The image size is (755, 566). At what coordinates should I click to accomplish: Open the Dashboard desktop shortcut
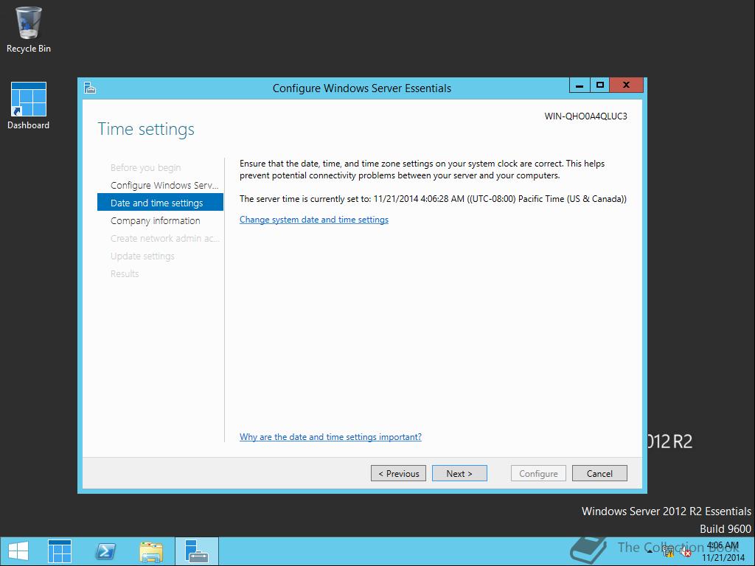pyautogui.click(x=29, y=105)
